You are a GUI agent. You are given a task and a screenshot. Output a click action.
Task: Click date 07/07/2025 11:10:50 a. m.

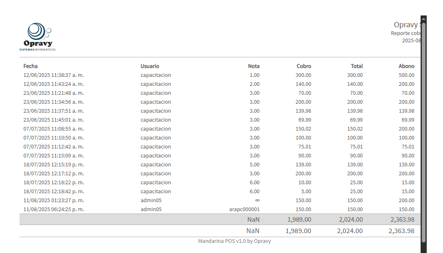54,138
